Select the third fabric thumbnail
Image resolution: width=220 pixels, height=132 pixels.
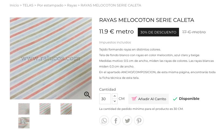coord(66,109)
